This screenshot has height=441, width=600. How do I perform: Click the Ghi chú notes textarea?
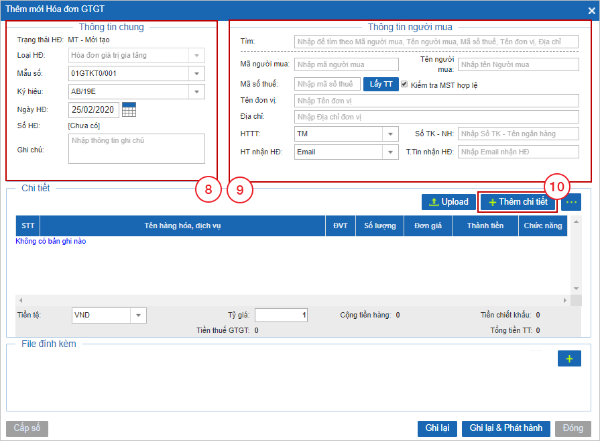[137, 148]
